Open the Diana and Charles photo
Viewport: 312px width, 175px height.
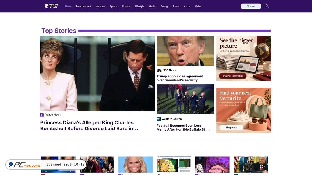(x=98, y=74)
